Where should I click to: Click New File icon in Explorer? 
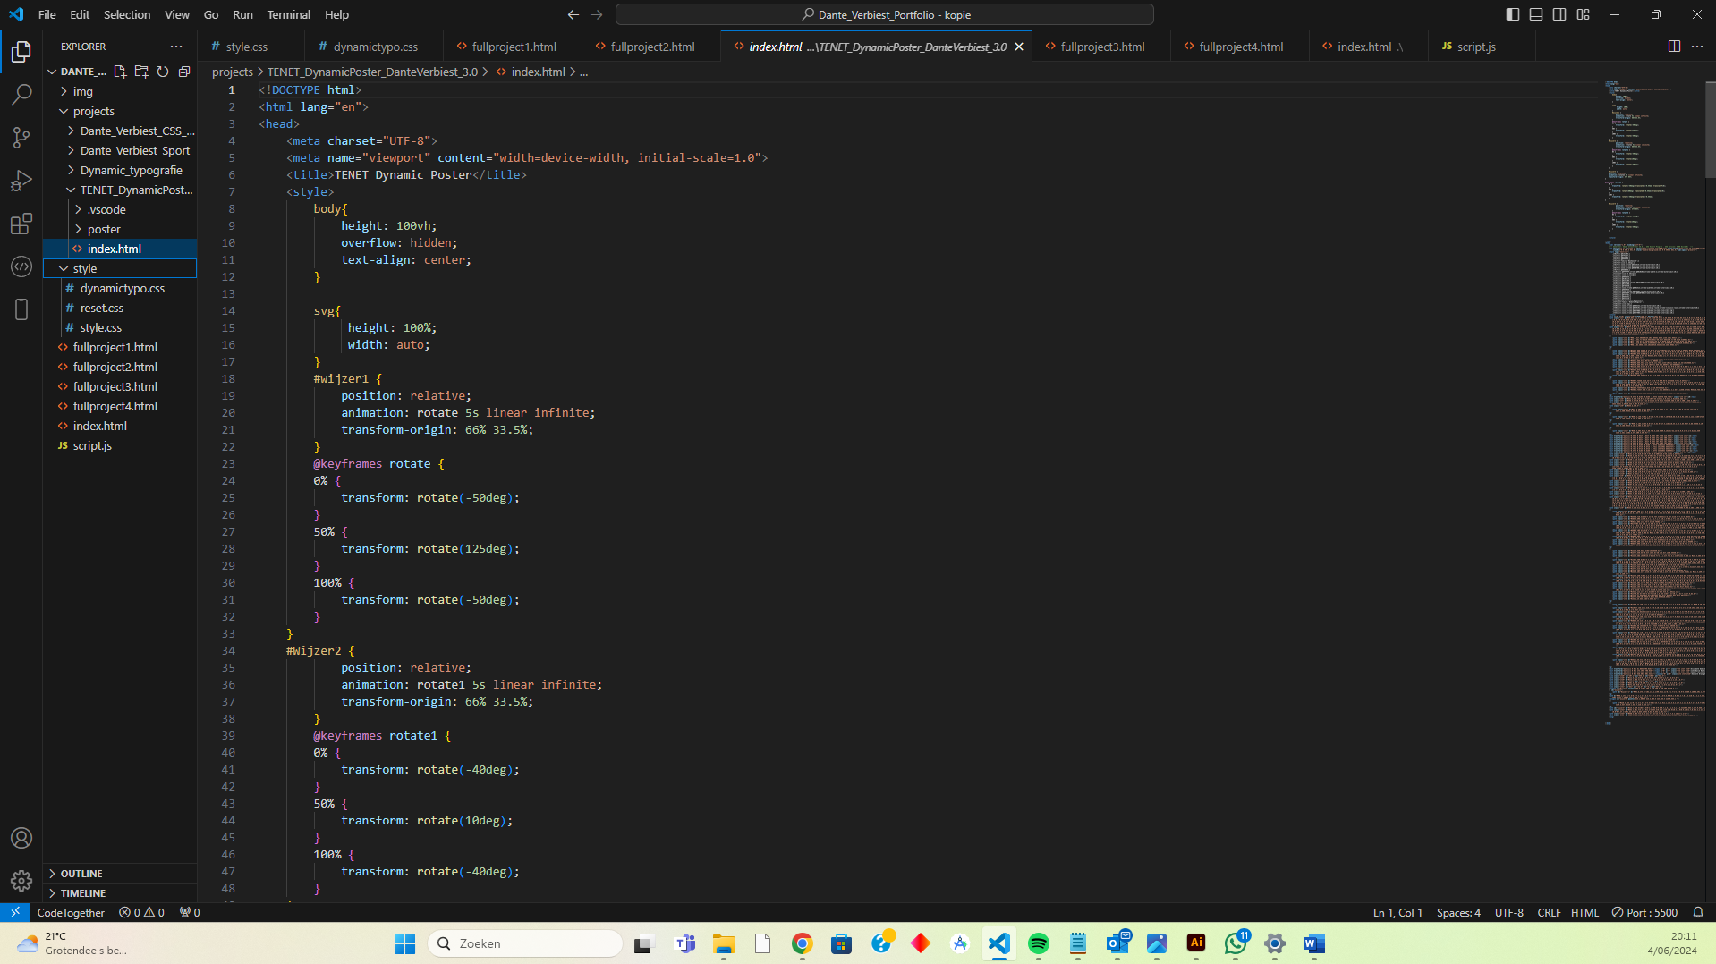120,72
